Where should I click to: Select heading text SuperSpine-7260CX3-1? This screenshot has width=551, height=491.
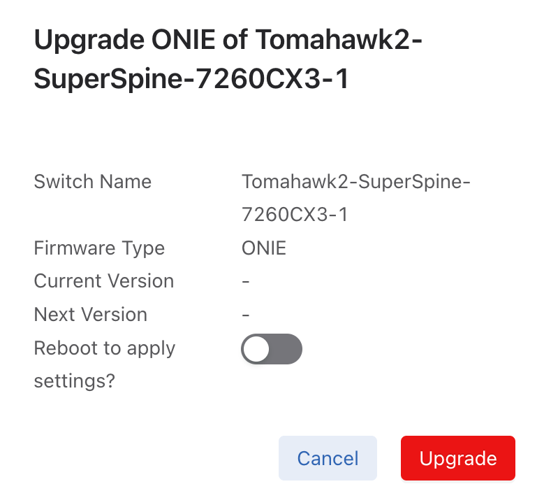point(191,80)
